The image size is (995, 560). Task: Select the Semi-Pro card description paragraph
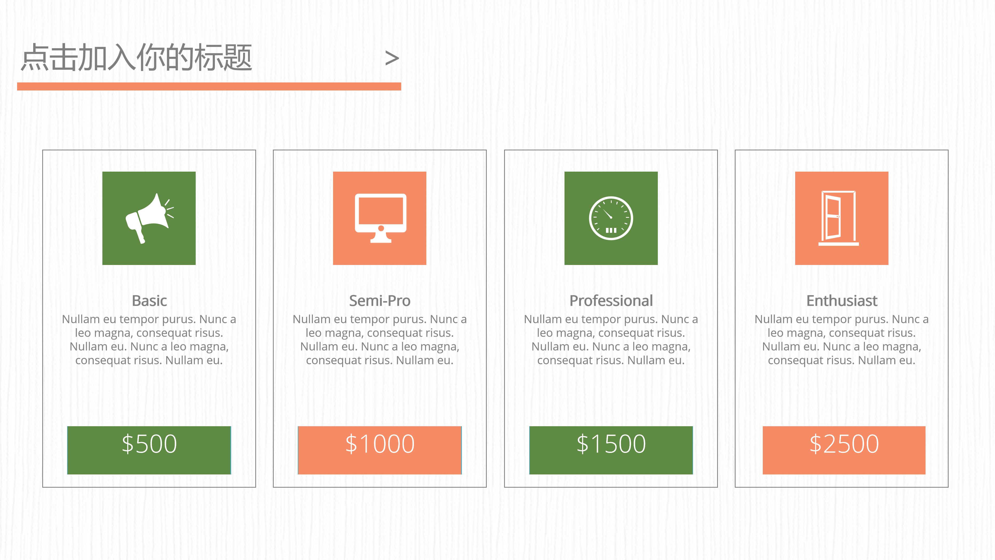click(x=380, y=340)
